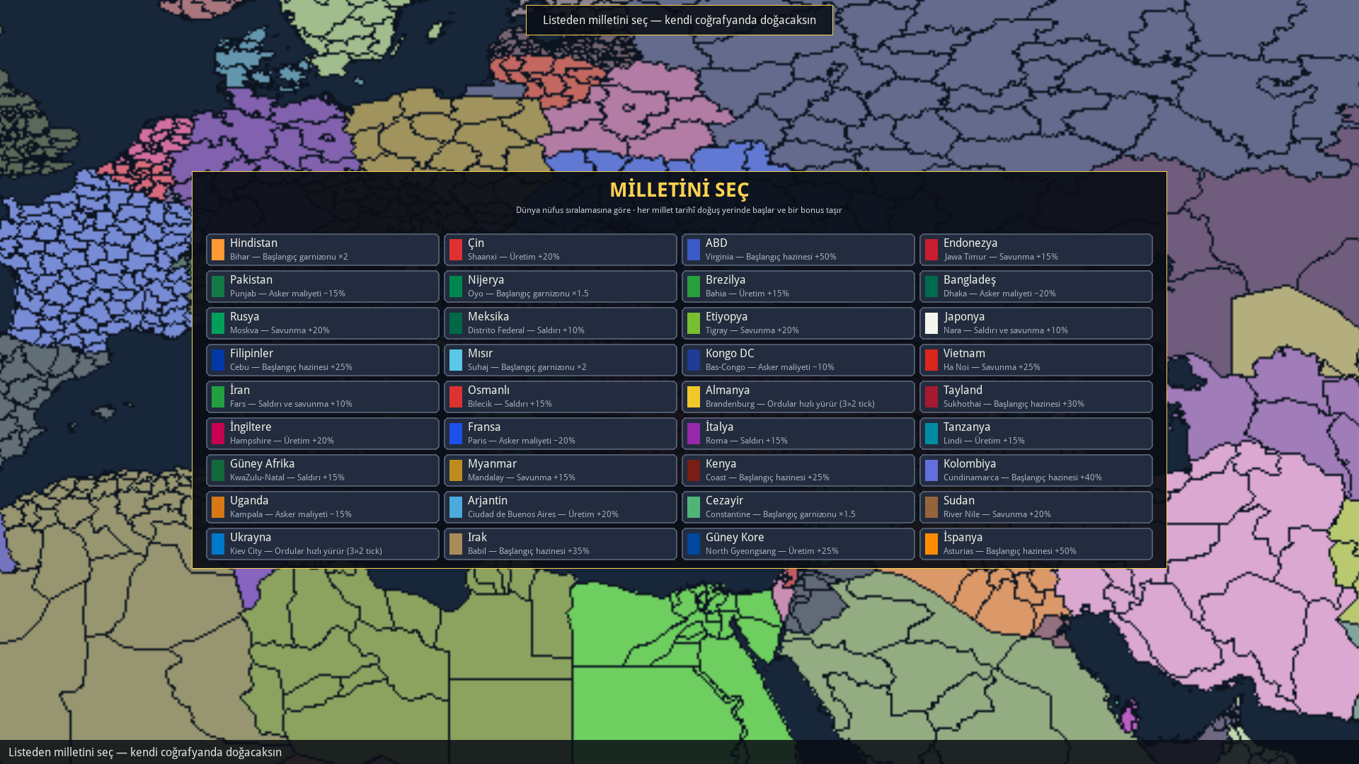Choose the İspanya nation entry

point(1036,544)
